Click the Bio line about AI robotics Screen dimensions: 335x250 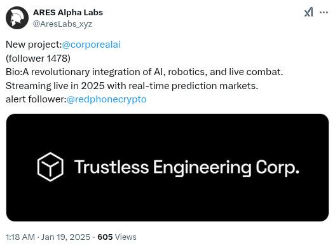click(144, 72)
